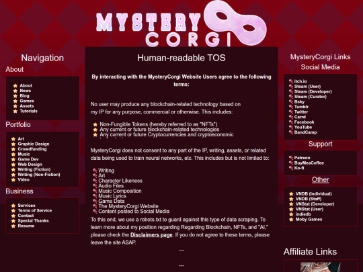
Task: Click the Non-Fungible Tokens list item
Action: click(x=159, y=124)
